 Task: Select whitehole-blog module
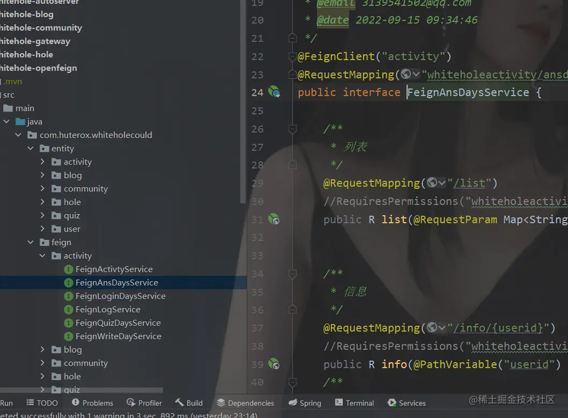pyautogui.click(x=26, y=14)
